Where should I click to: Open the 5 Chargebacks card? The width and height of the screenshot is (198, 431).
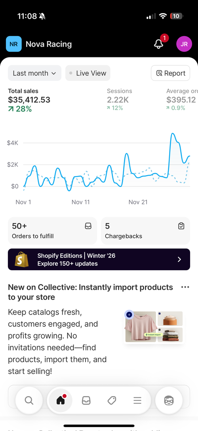pos(146,231)
